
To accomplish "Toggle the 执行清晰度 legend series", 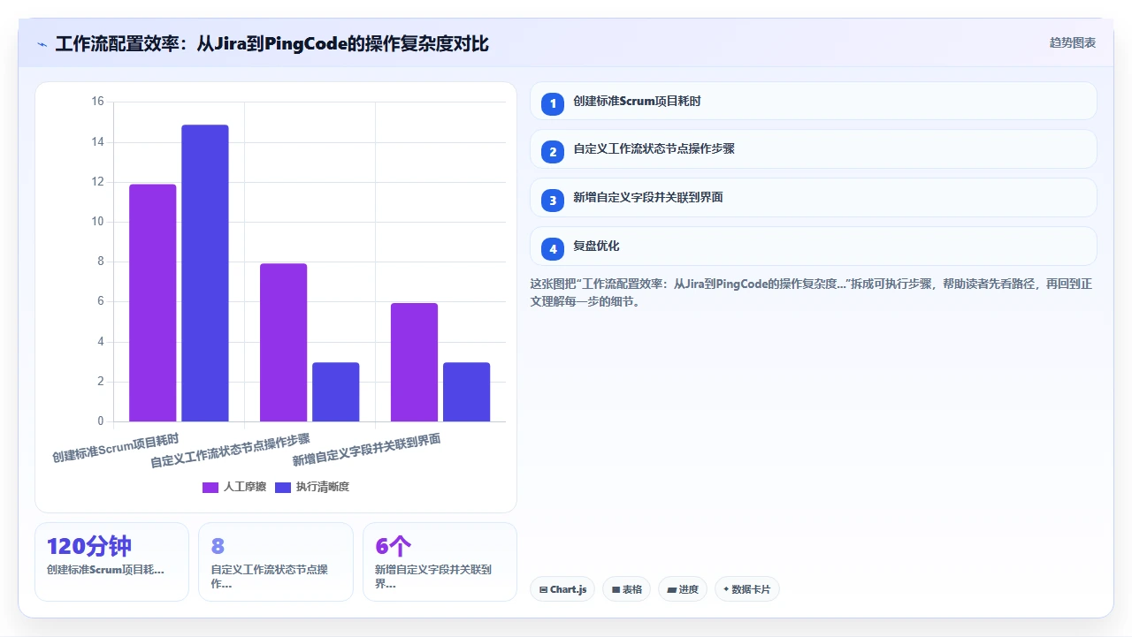I will [x=312, y=487].
